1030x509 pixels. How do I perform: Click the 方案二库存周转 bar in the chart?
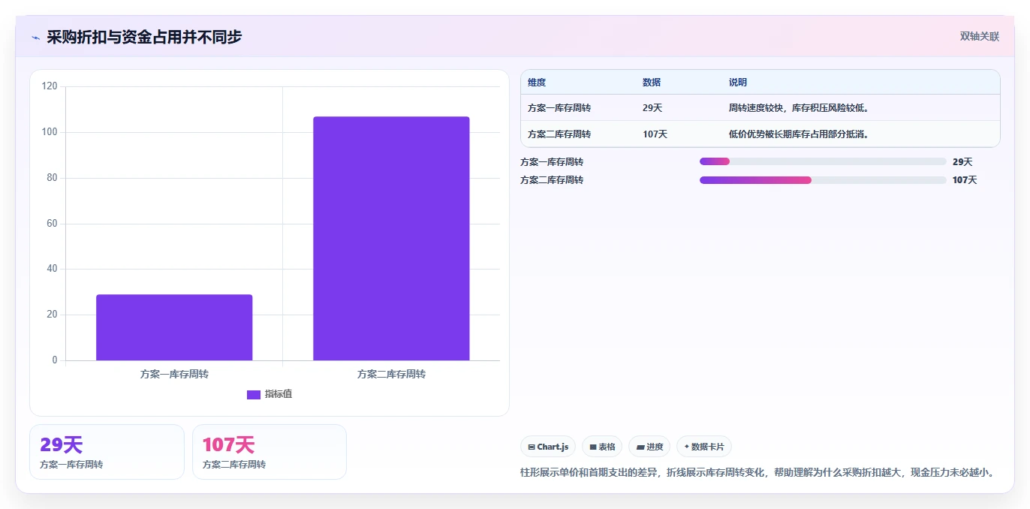point(391,238)
